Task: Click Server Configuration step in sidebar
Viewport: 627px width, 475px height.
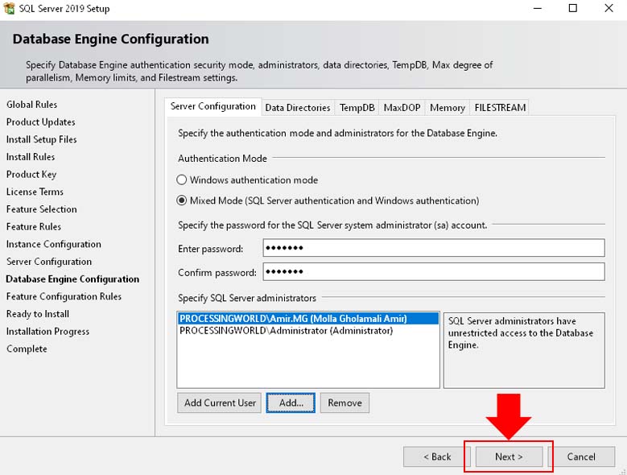Action: (49, 262)
